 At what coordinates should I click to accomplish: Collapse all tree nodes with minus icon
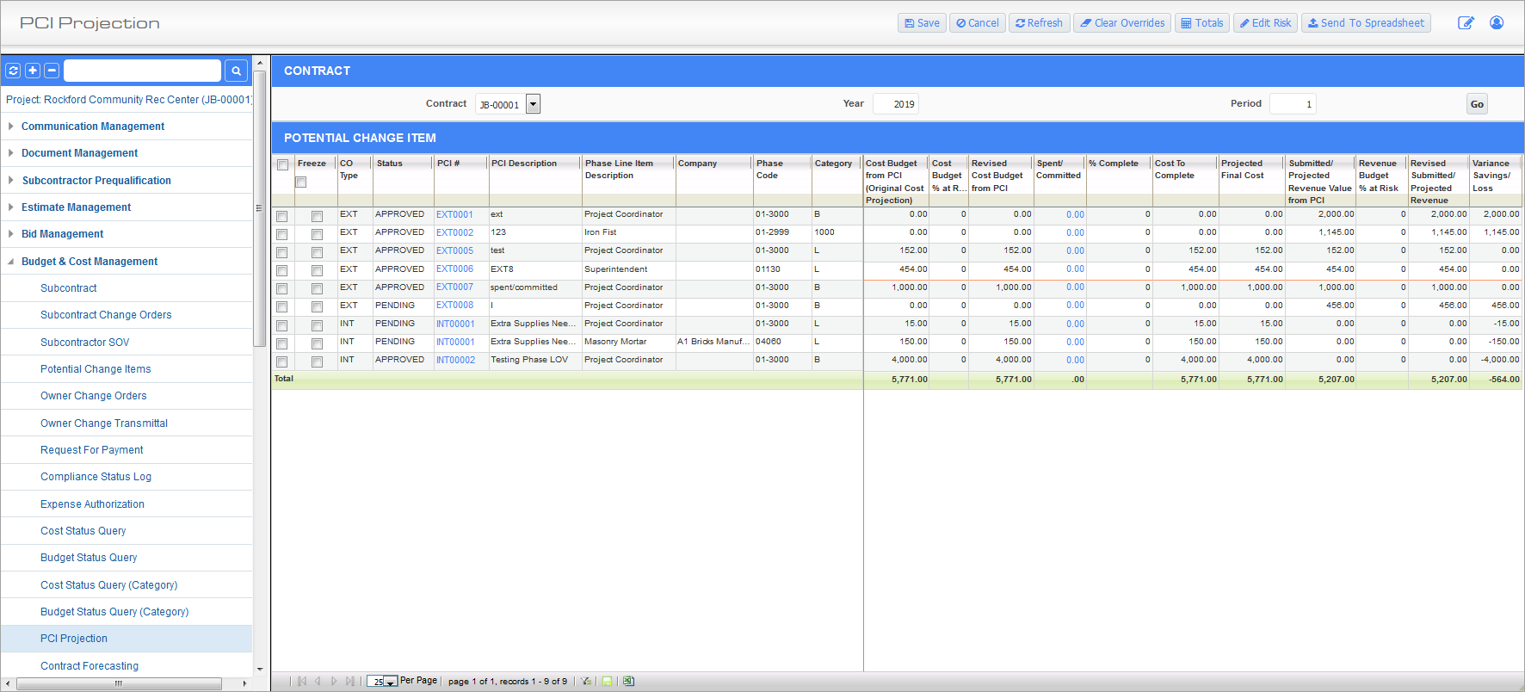pyautogui.click(x=52, y=71)
